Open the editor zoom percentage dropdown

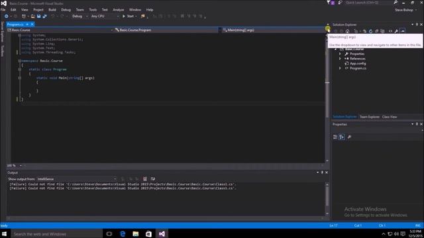pyautogui.click(x=21, y=165)
